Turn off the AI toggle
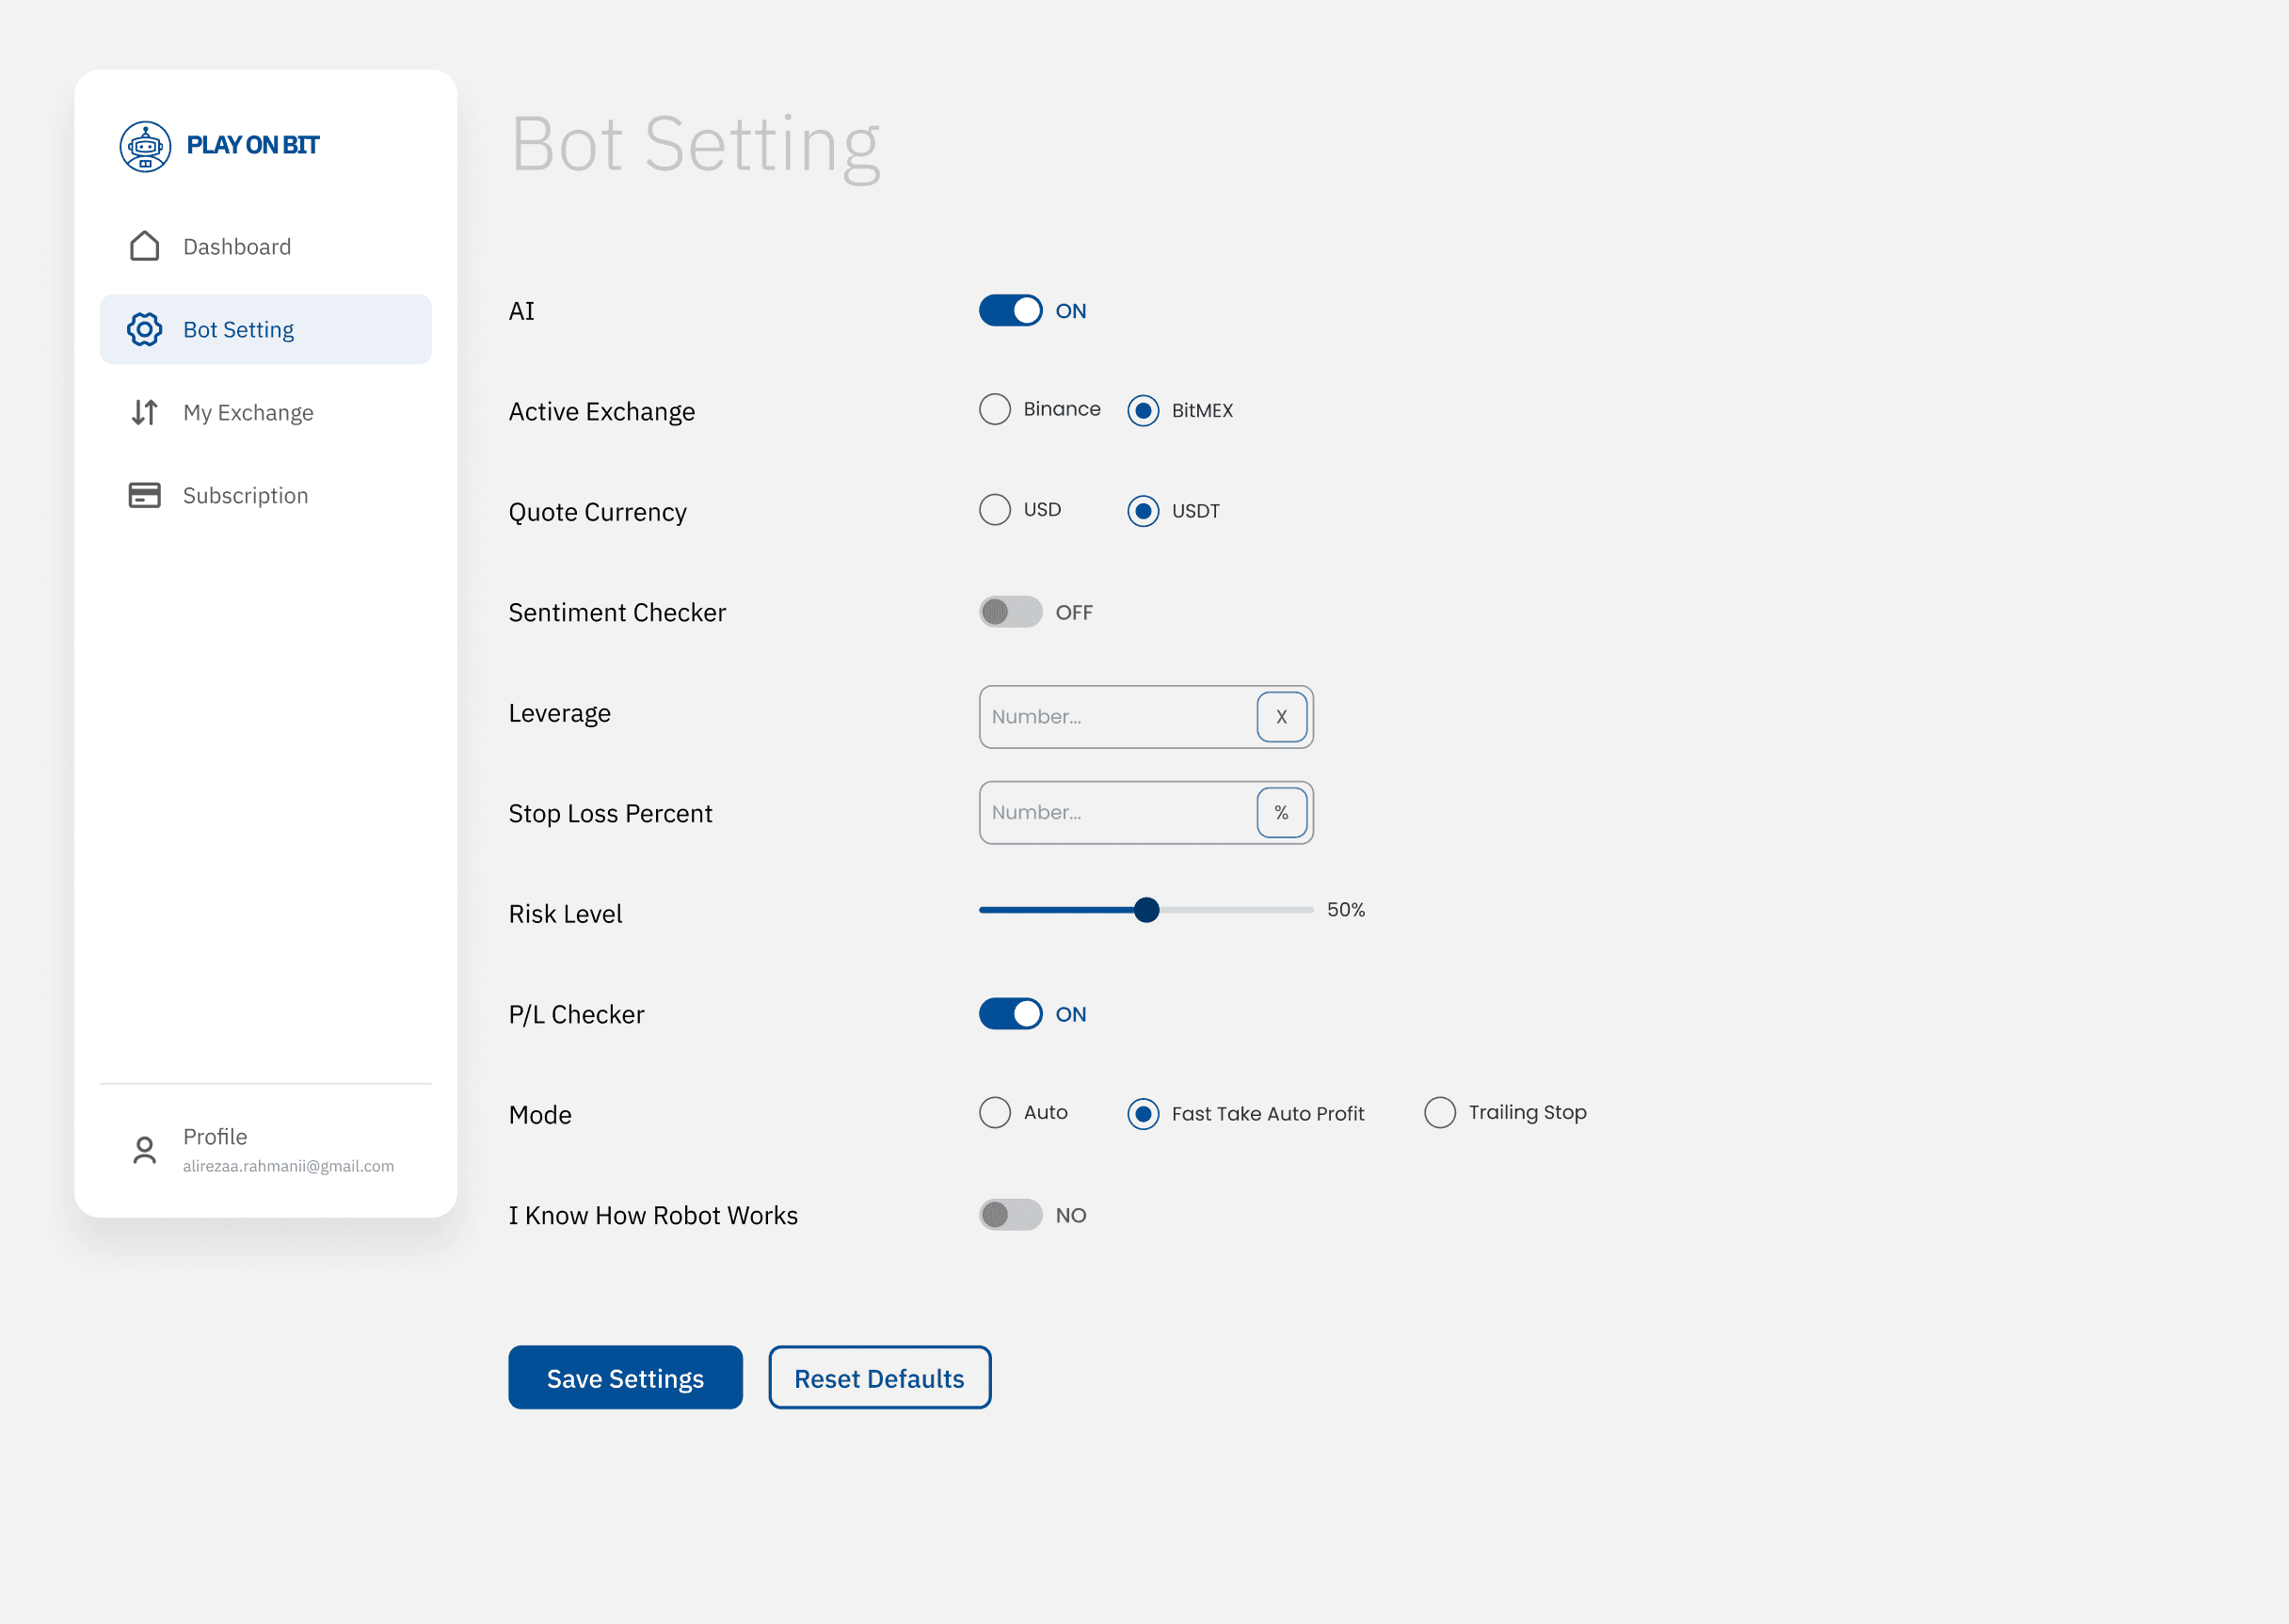The width and height of the screenshot is (2289, 1624). click(1011, 311)
